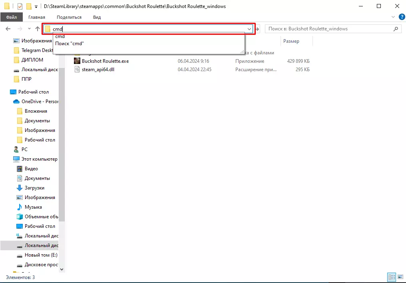Expand the ribbon with the chevron

tap(393, 17)
